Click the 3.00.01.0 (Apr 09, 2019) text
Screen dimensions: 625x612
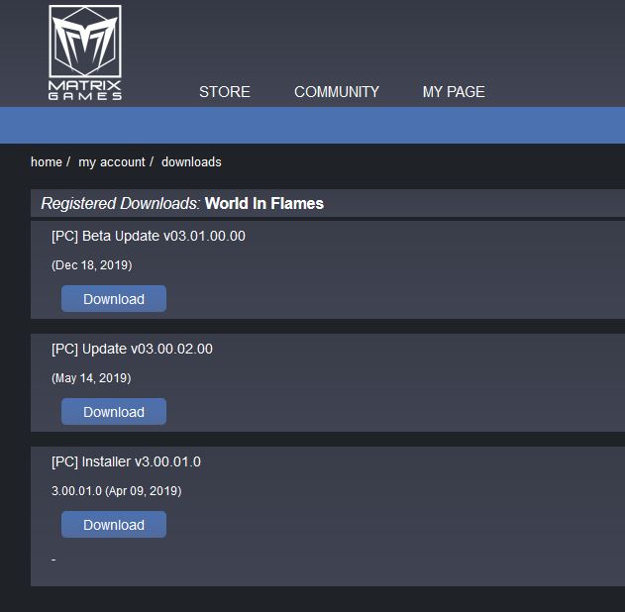tap(117, 491)
